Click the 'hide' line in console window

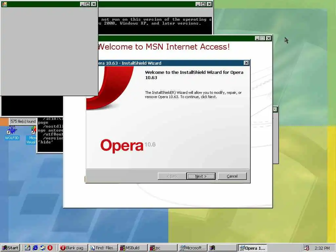coord(46,142)
